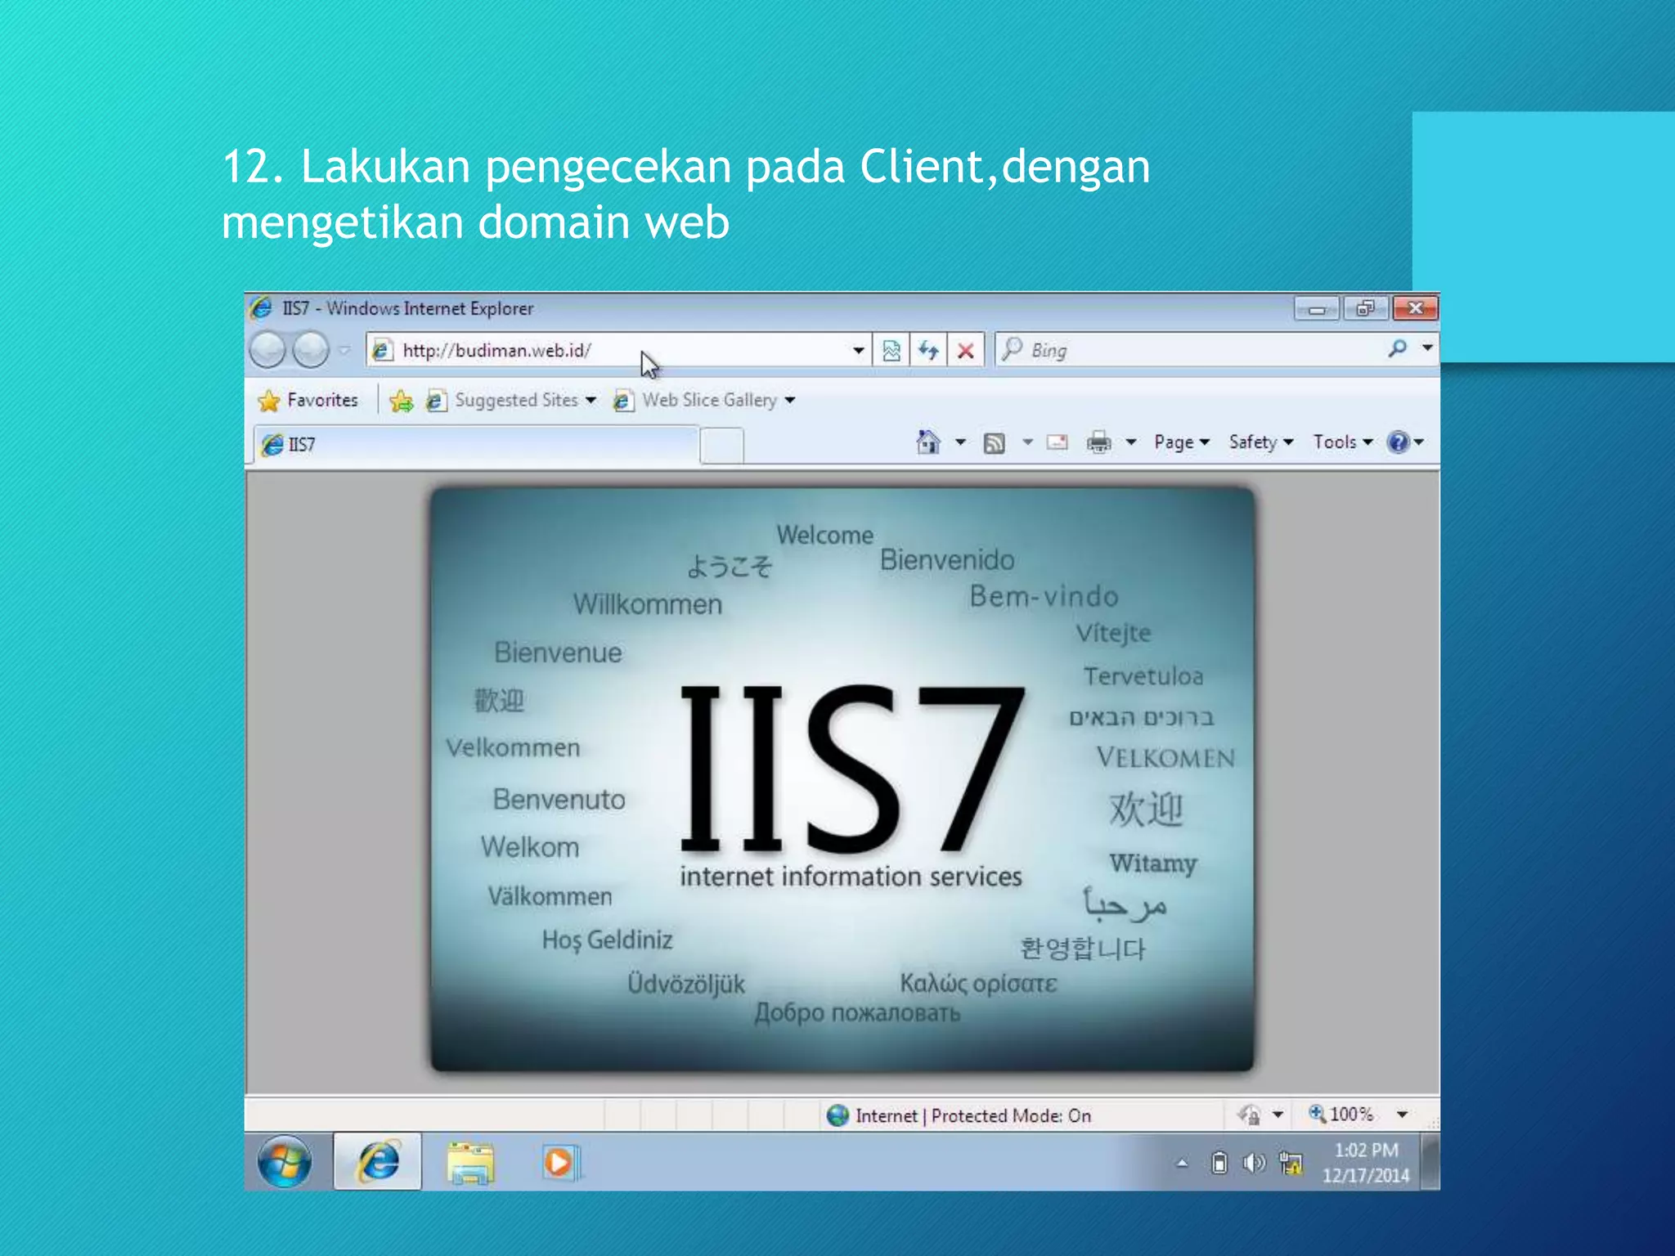Show hidden tray icons arrow
The width and height of the screenshot is (1675, 1256).
1182,1164
